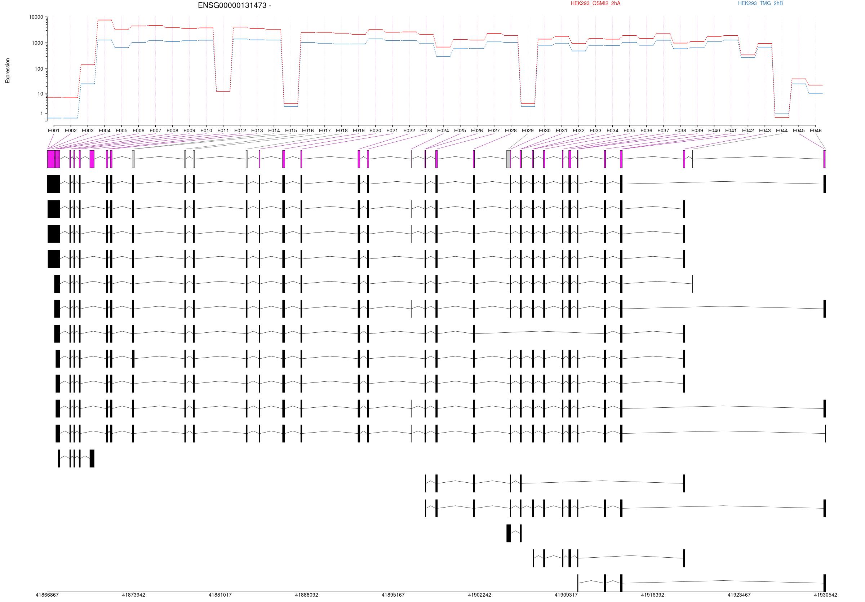Click the wide gray exon box below E028
This screenshot has height=602, width=865.
(x=509, y=159)
